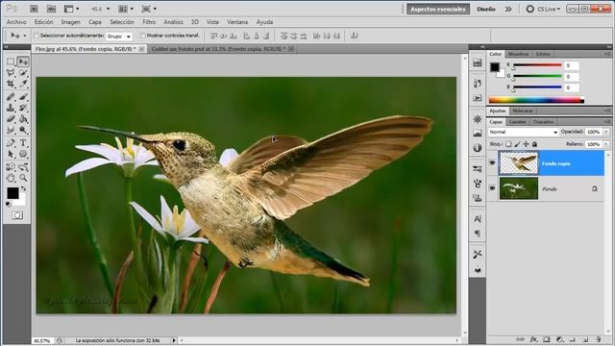Enable Mostrar controles transf. checkbox

pyautogui.click(x=143, y=36)
